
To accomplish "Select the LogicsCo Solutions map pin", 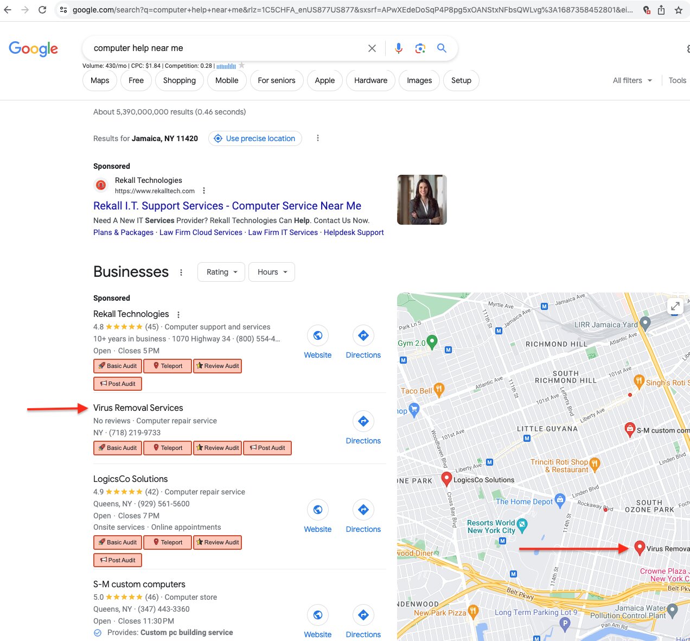I will [446, 479].
